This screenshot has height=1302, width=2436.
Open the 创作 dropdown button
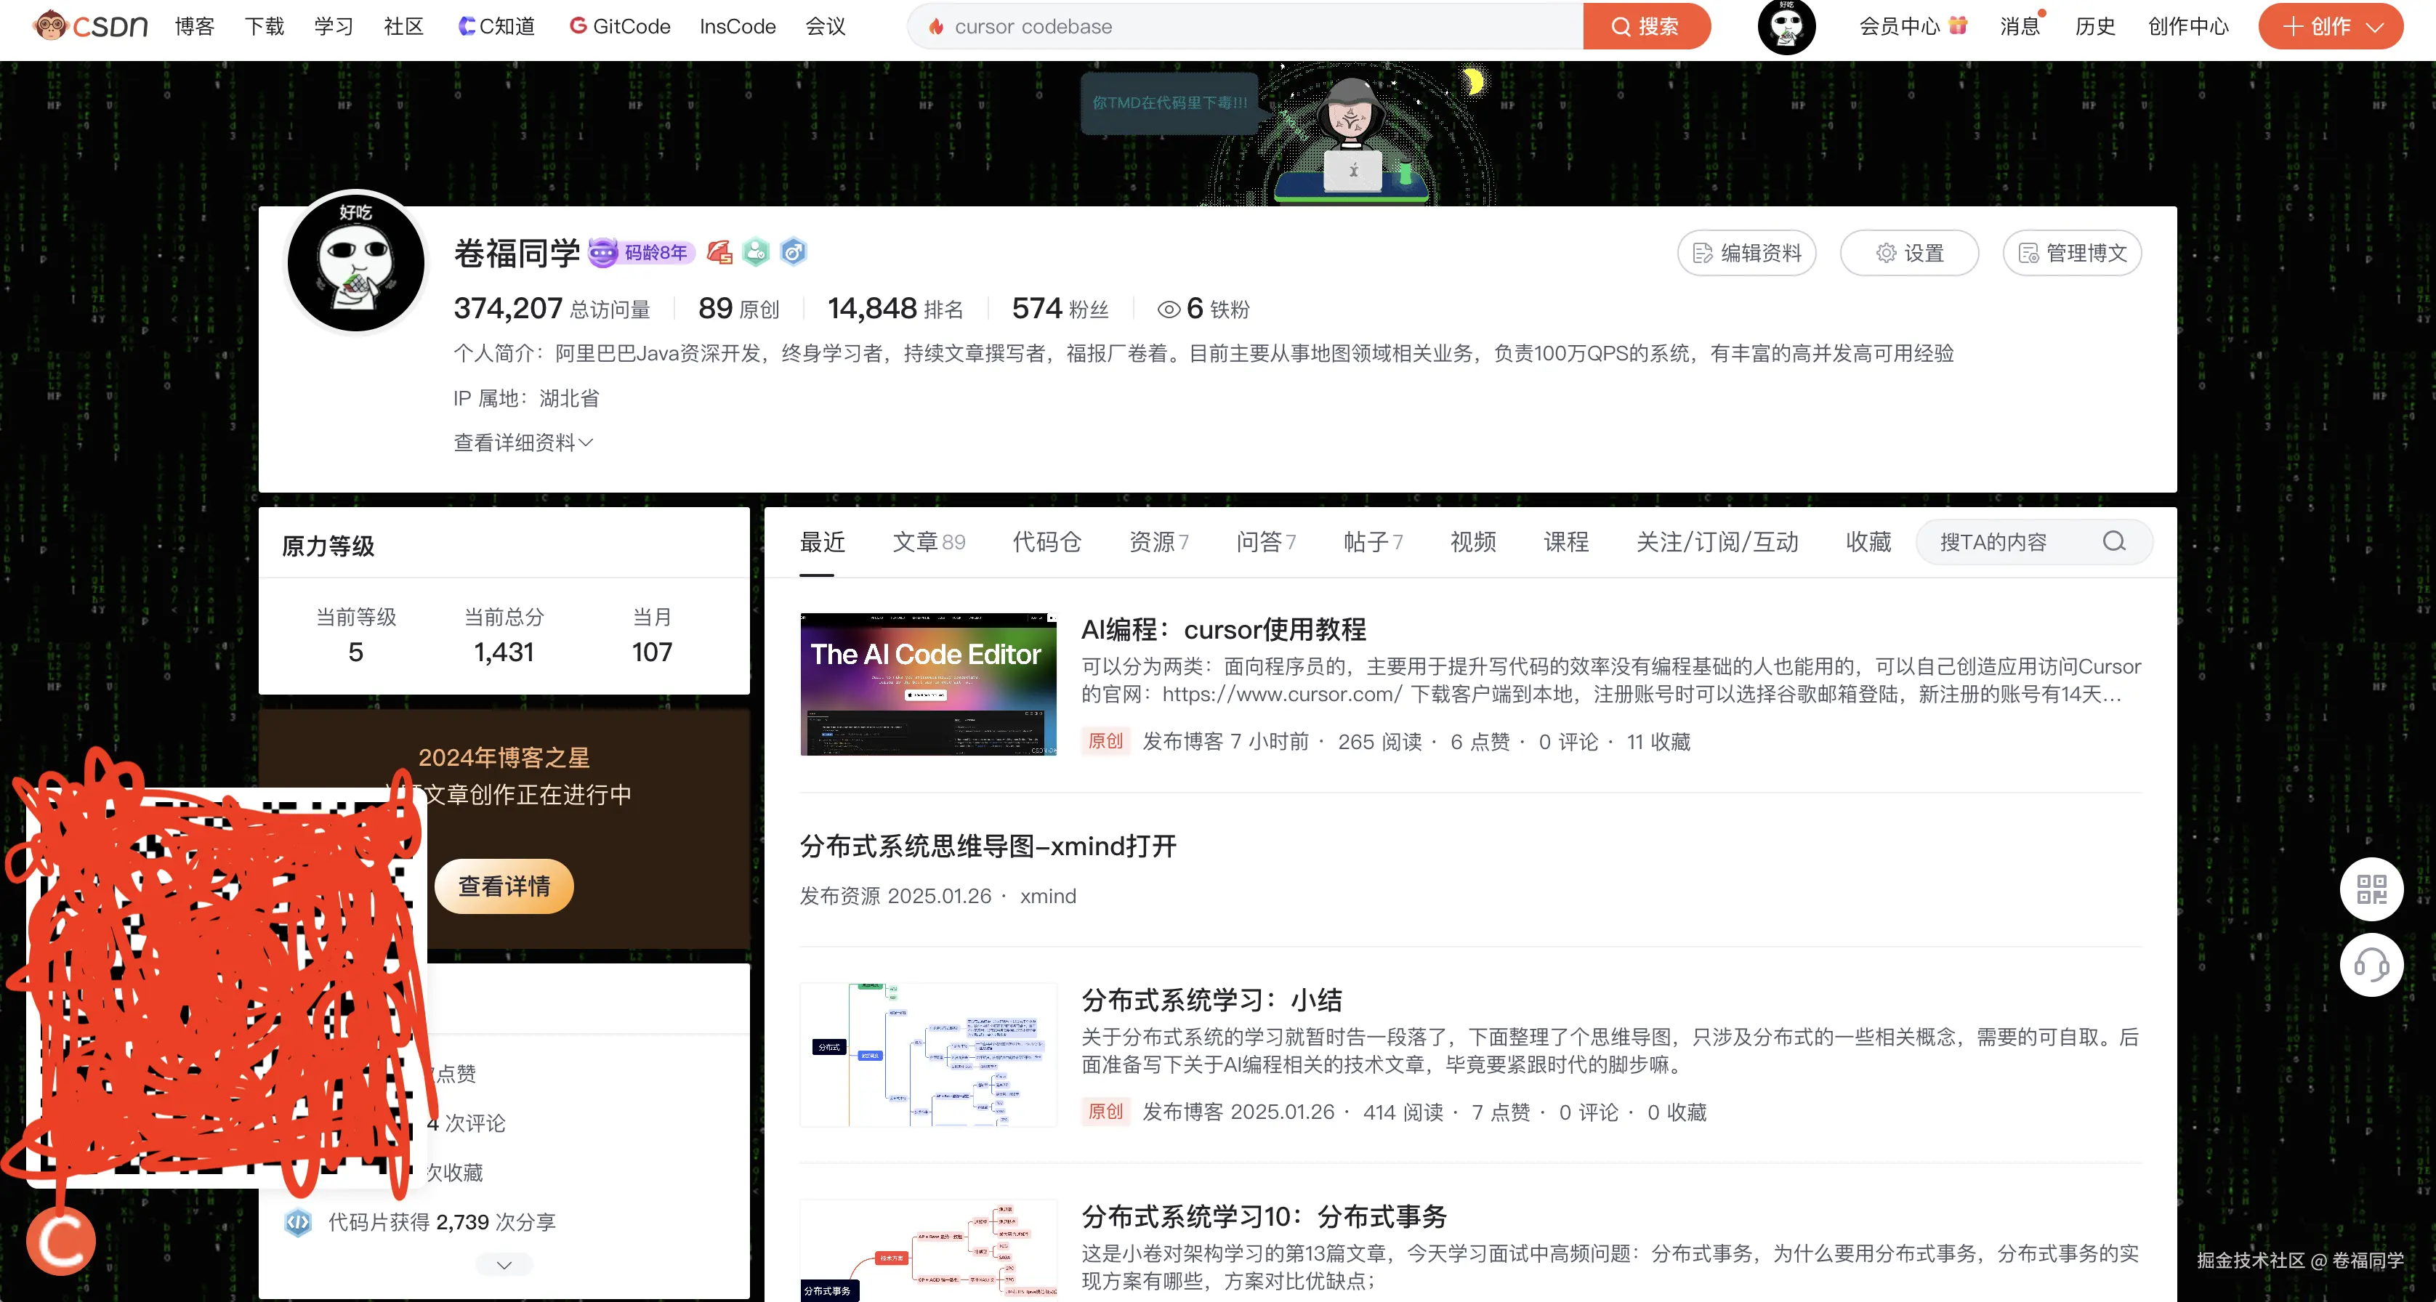2330,26
